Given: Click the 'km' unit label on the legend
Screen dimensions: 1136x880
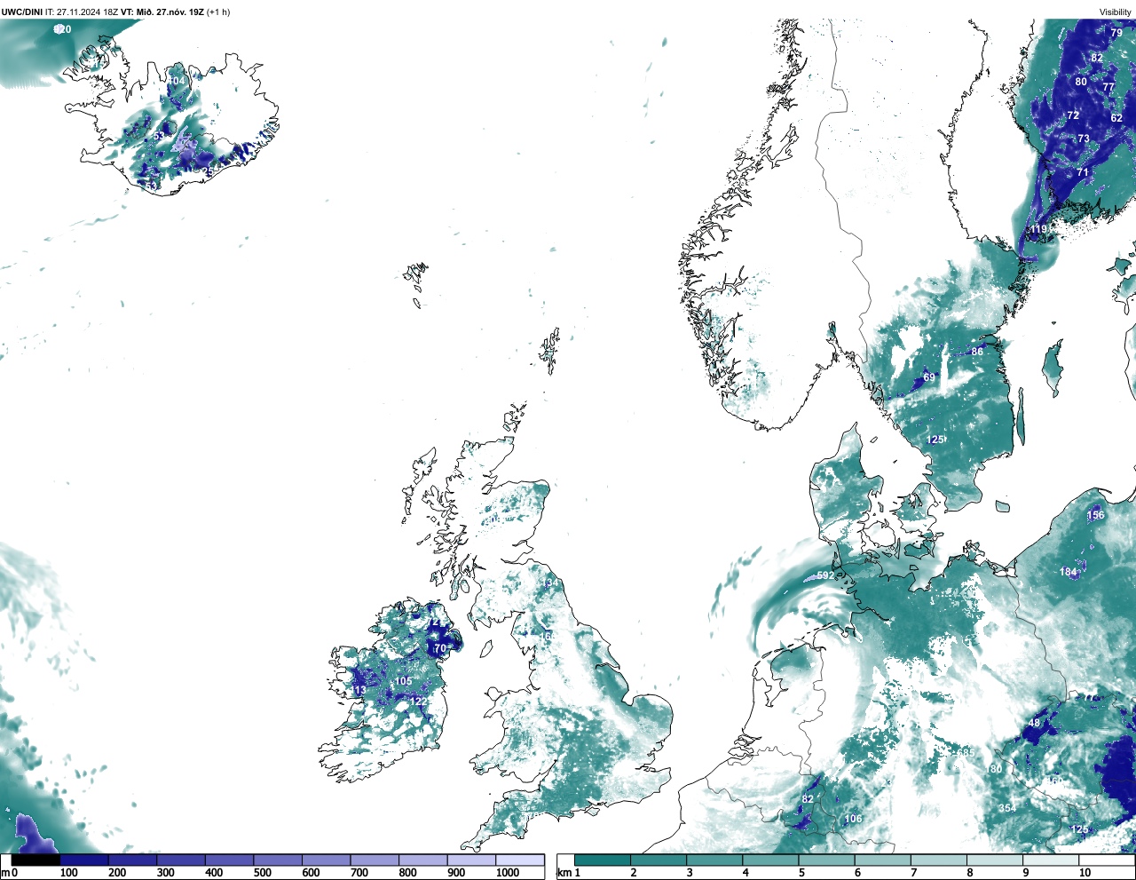Looking at the screenshot, I should [x=565, y=873].
